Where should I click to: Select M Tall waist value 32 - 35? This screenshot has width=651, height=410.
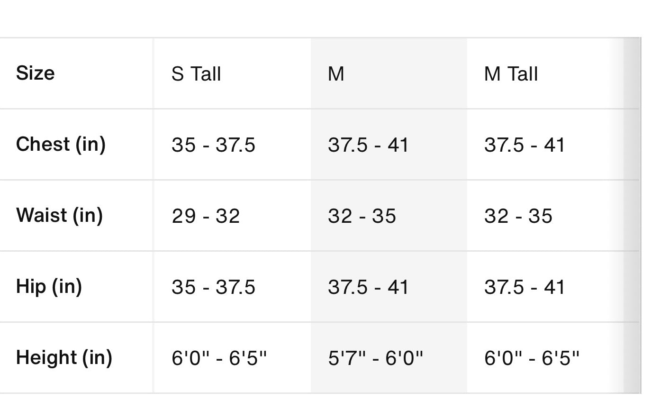coord(518,216)
